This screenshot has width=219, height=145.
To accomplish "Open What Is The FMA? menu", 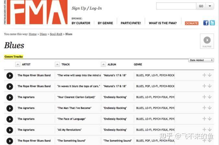I will pyautogui.click(x=163, y=23).
